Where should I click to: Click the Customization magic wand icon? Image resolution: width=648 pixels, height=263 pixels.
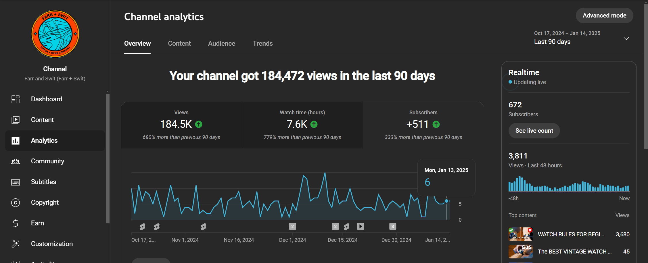point(16,244)
